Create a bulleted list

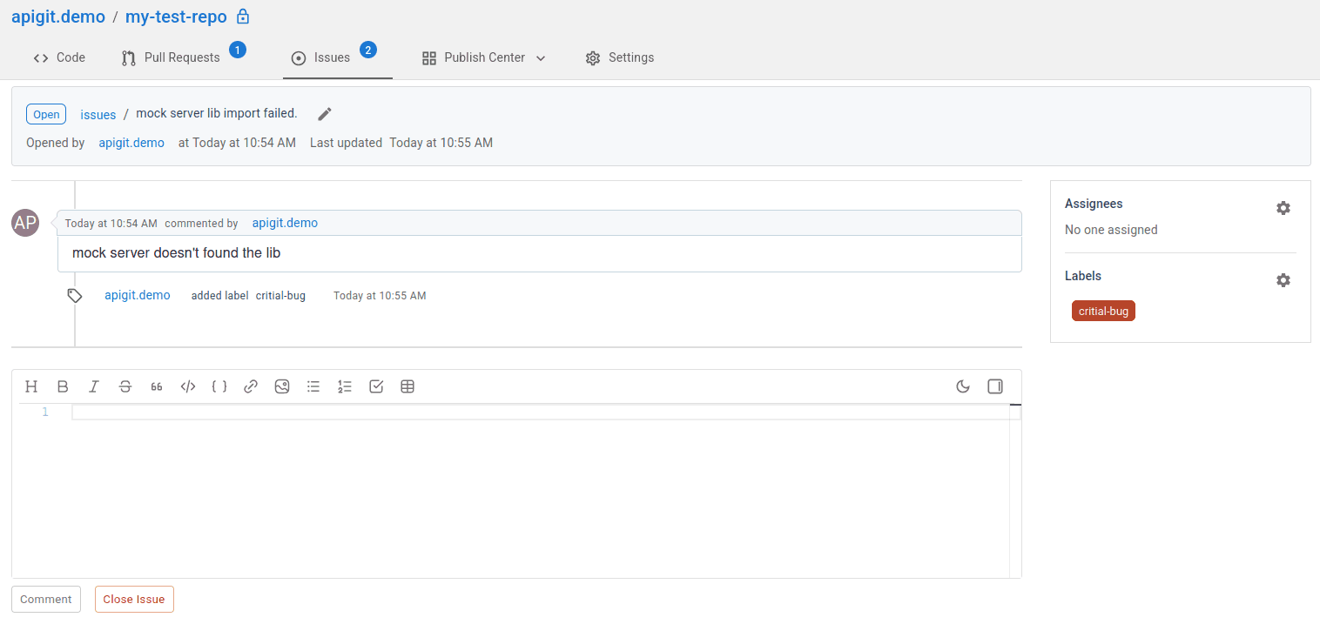313,387
